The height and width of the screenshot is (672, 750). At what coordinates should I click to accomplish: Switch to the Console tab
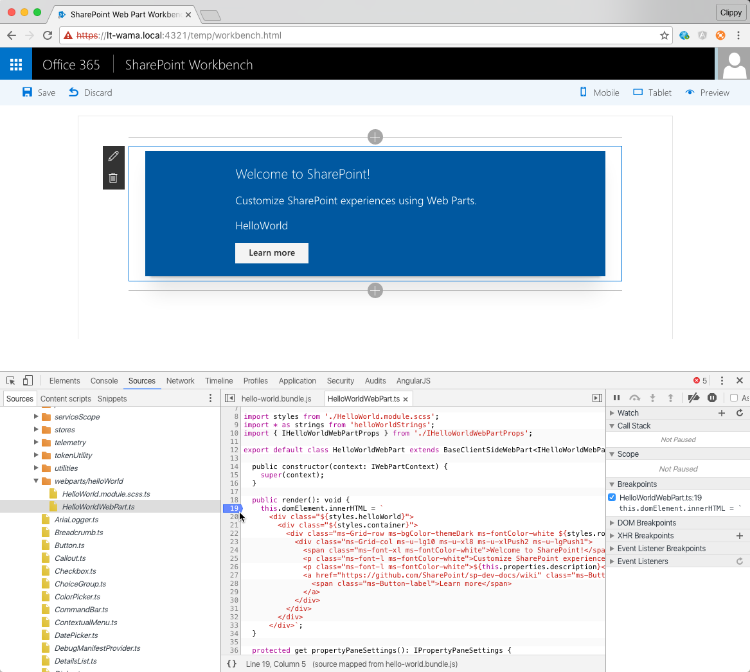tap(104, 381)
